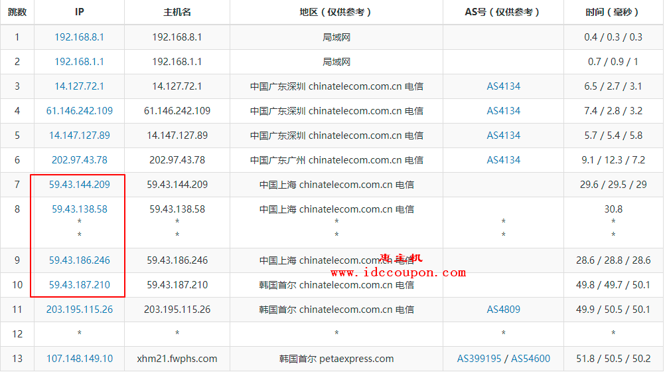Open the 192.168.8.1 IP link
This screenshot has width=665, height=372.
coord(79,37)
